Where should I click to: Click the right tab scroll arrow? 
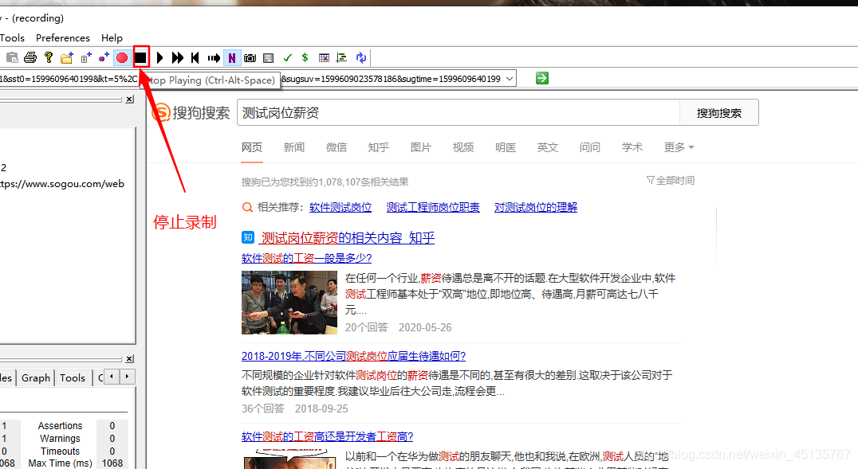point(127,377)
